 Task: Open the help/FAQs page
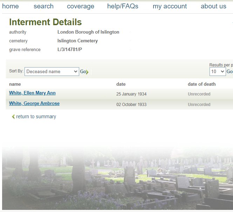pos(123,6)
